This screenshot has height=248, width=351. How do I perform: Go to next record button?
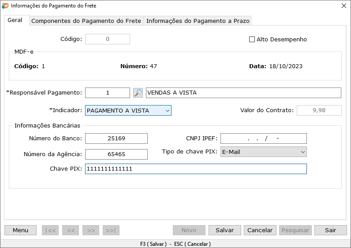[91, 230]
